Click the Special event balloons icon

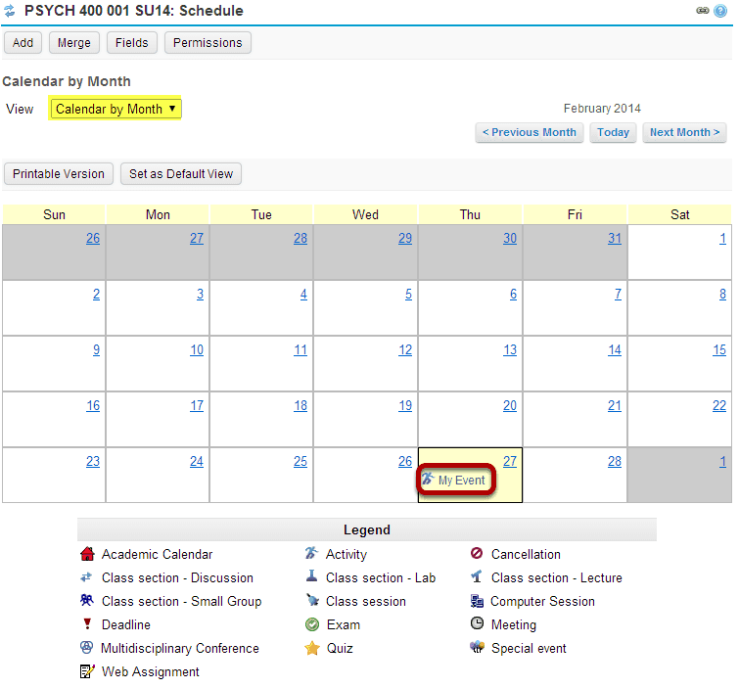(477, 647)
